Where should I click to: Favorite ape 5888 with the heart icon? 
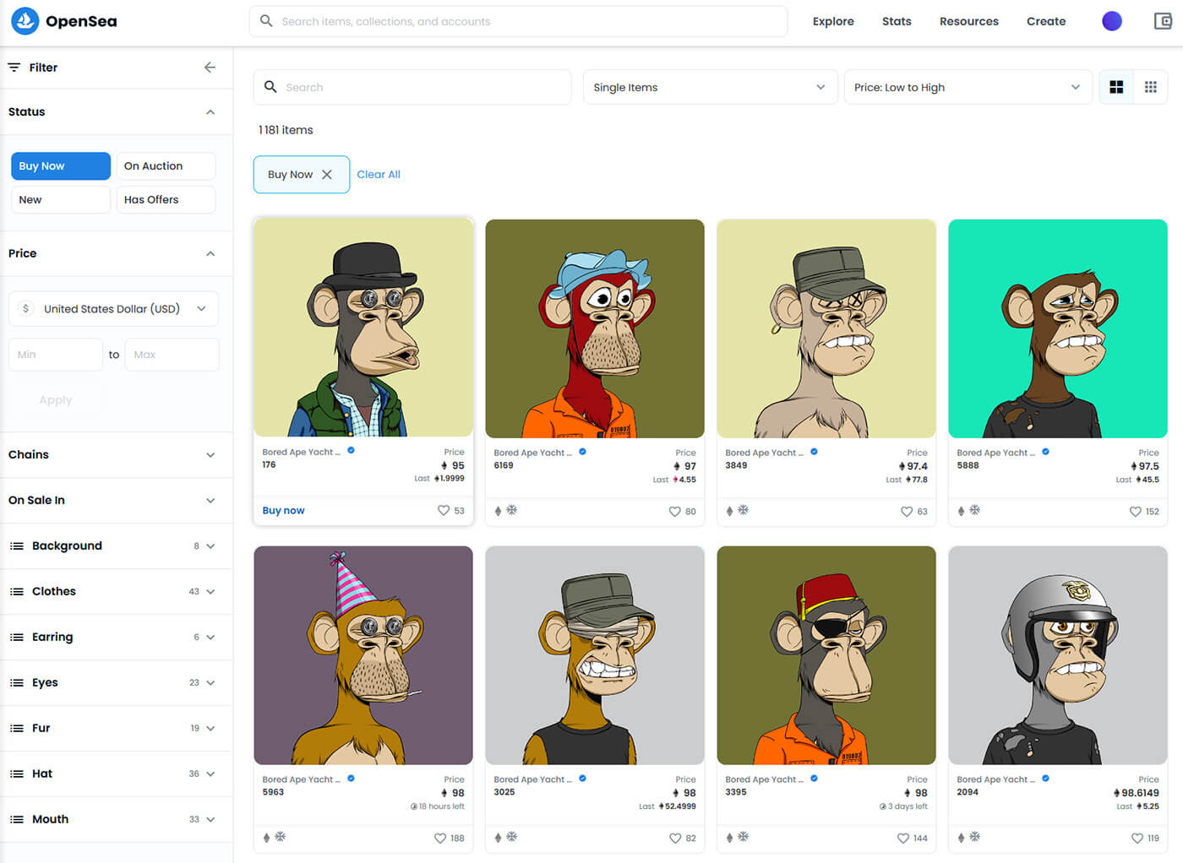1136,511
